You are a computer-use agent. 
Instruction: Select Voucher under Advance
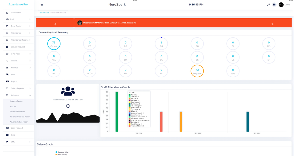(x=13, y=106)
